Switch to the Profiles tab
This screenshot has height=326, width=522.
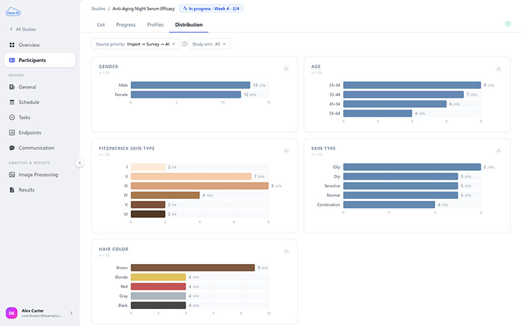pyautogui.click(x=155, y=25)
